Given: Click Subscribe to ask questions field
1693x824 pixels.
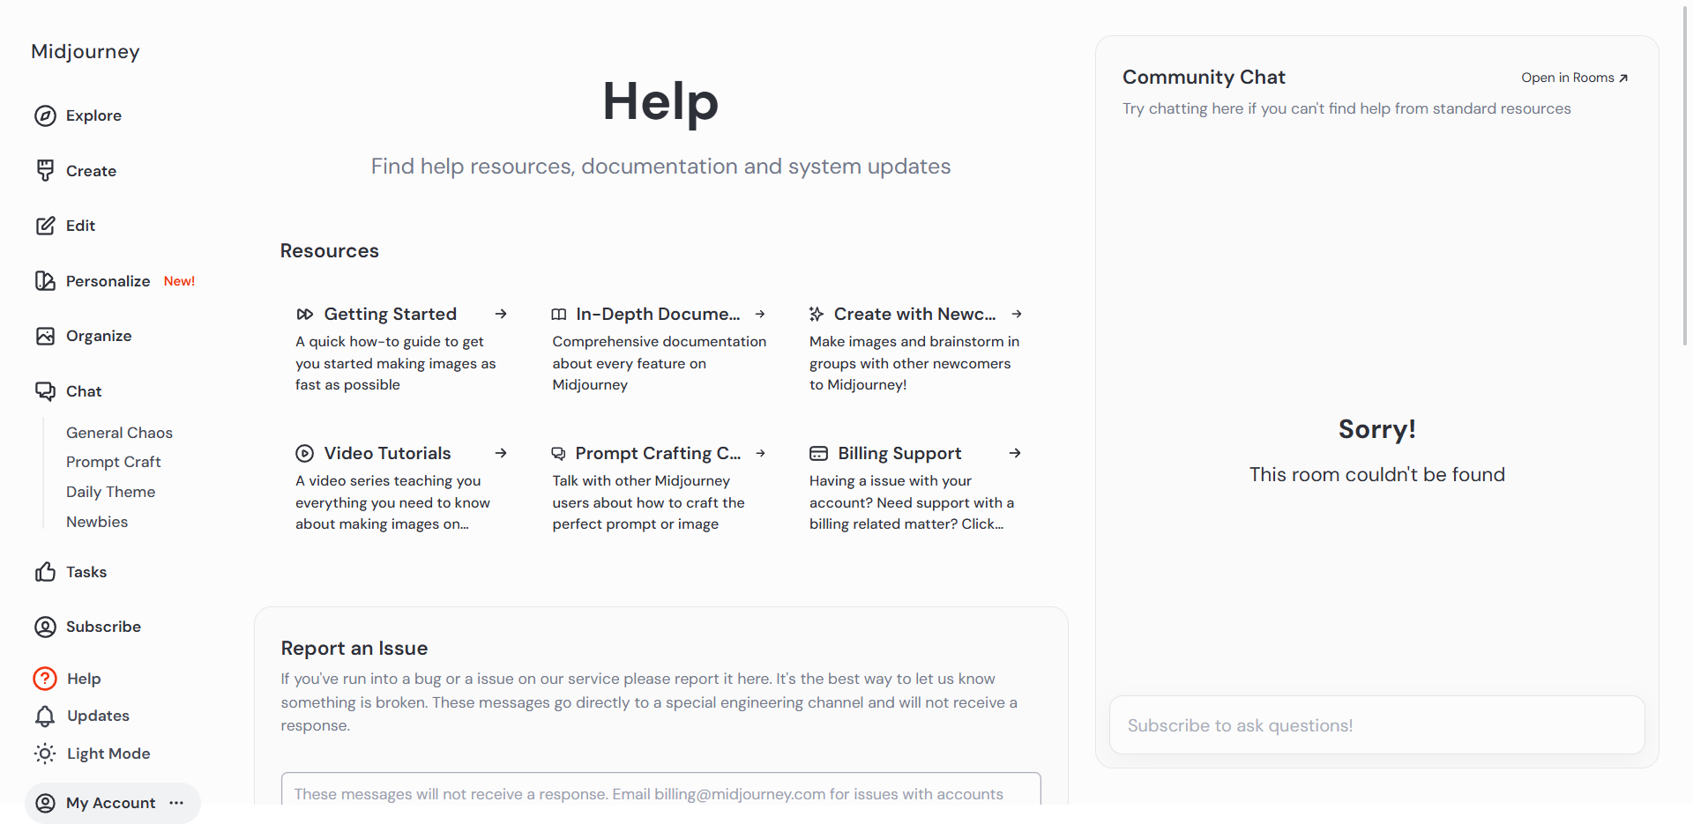Looking at the screenshot, I should coord(1376,725).
